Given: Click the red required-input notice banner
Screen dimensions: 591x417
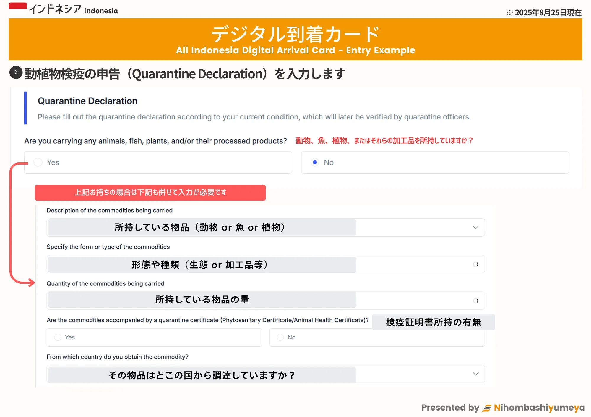Looking at the screenshot, I should 150,193.
